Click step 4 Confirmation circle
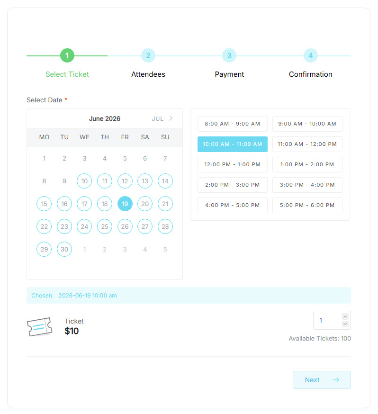This screenshot has width=378, height=414. (x=310, y=55)
